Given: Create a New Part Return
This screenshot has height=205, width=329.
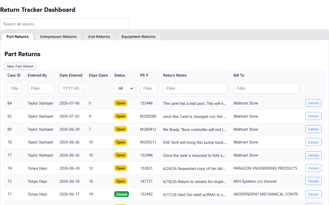Looking at the screenshot, I should click(20, 66).
